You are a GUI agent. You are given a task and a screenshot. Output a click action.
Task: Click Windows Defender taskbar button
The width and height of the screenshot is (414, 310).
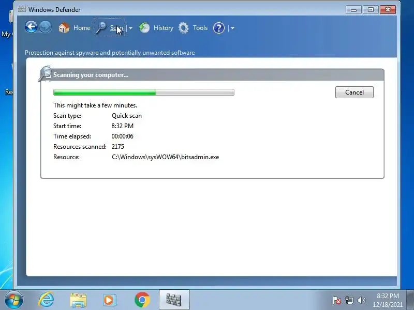[174, 300]
